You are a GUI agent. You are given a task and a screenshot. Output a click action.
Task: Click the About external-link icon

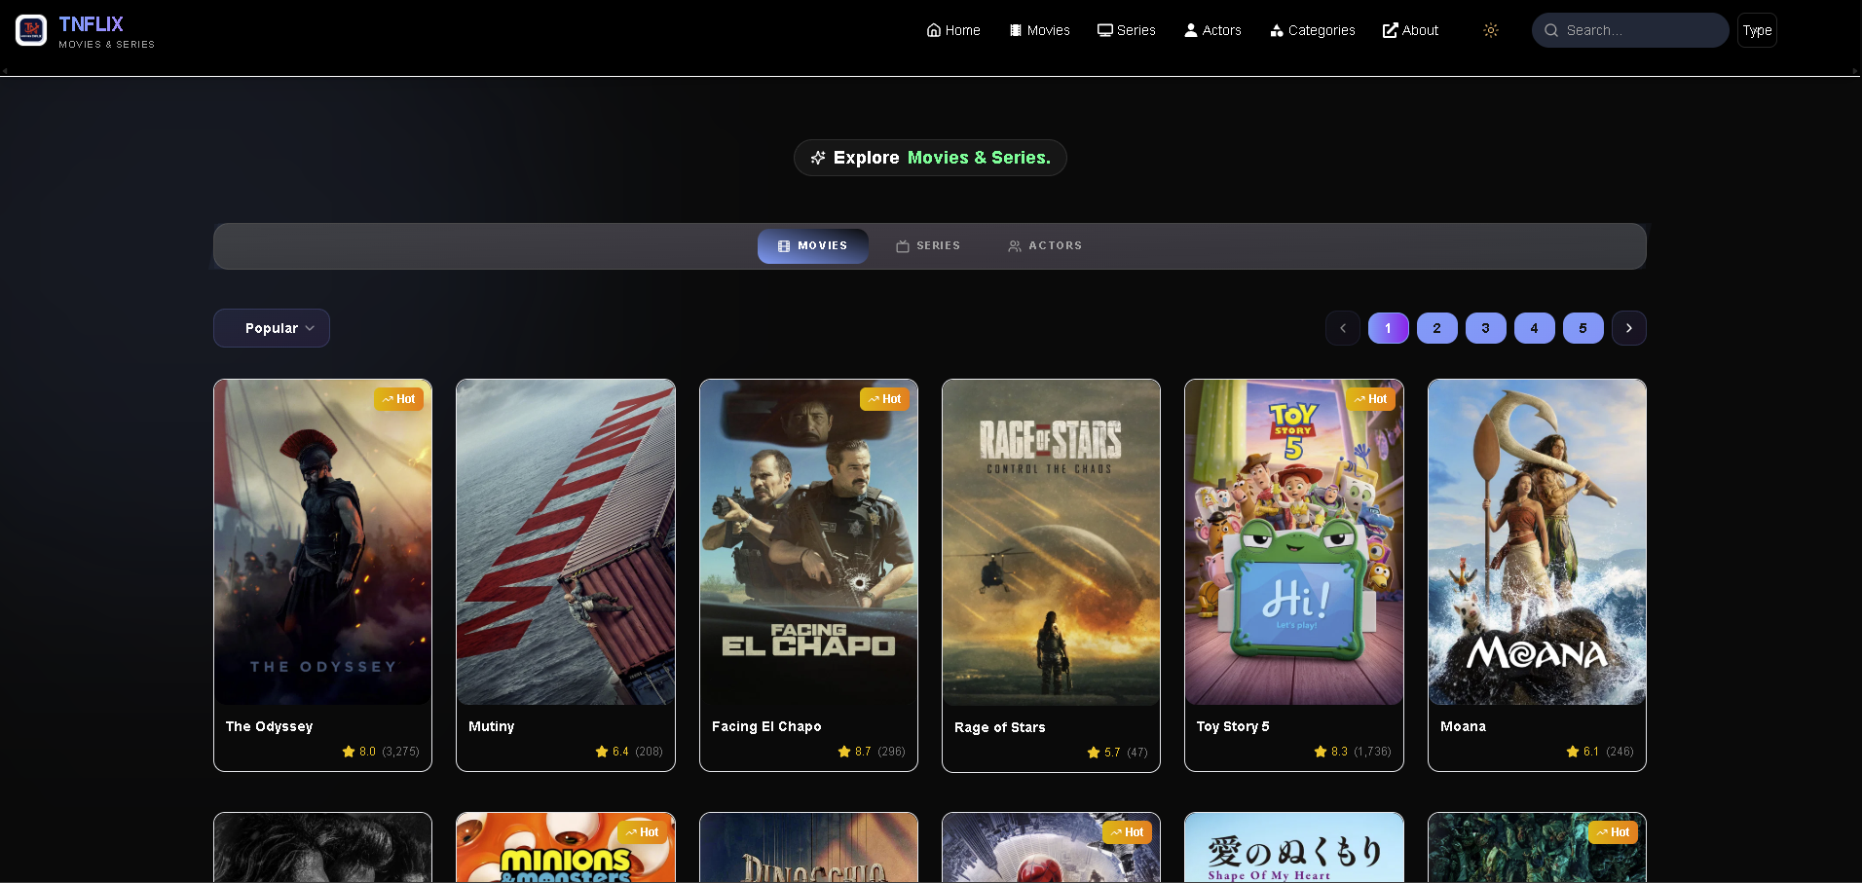(x=1391, y=30)
